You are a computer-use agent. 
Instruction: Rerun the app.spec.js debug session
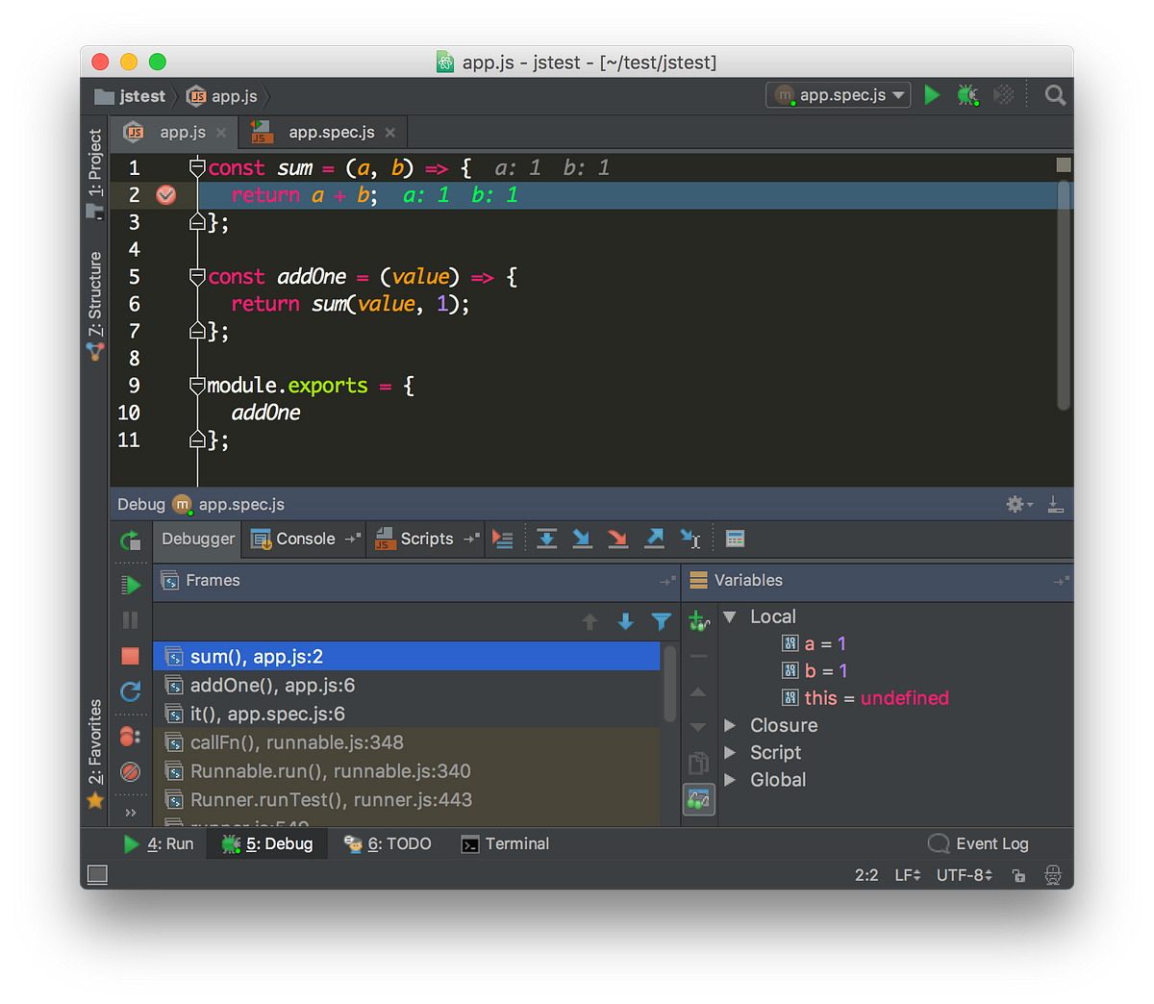coord(132,541)
